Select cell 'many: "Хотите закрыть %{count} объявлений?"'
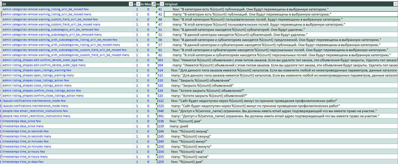Viewport: 398px width, 164px height. 281,96
